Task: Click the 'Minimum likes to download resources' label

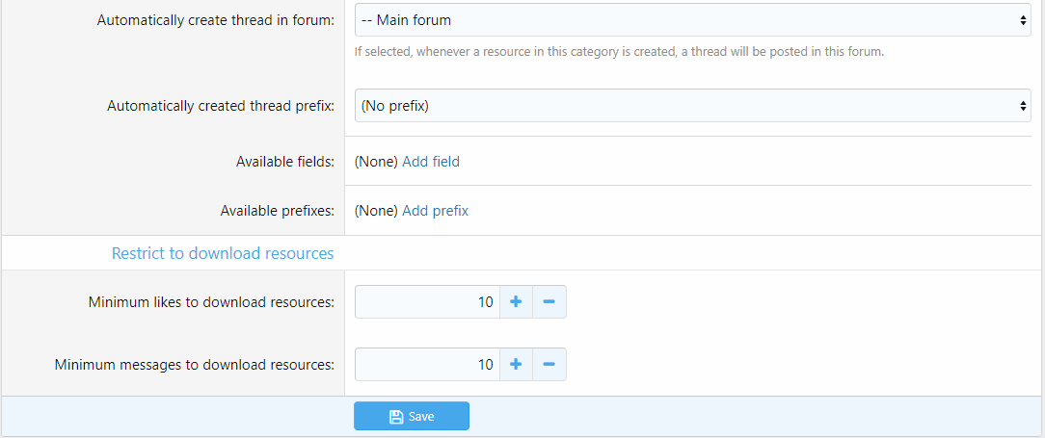Action: click(x=211, y=302)
